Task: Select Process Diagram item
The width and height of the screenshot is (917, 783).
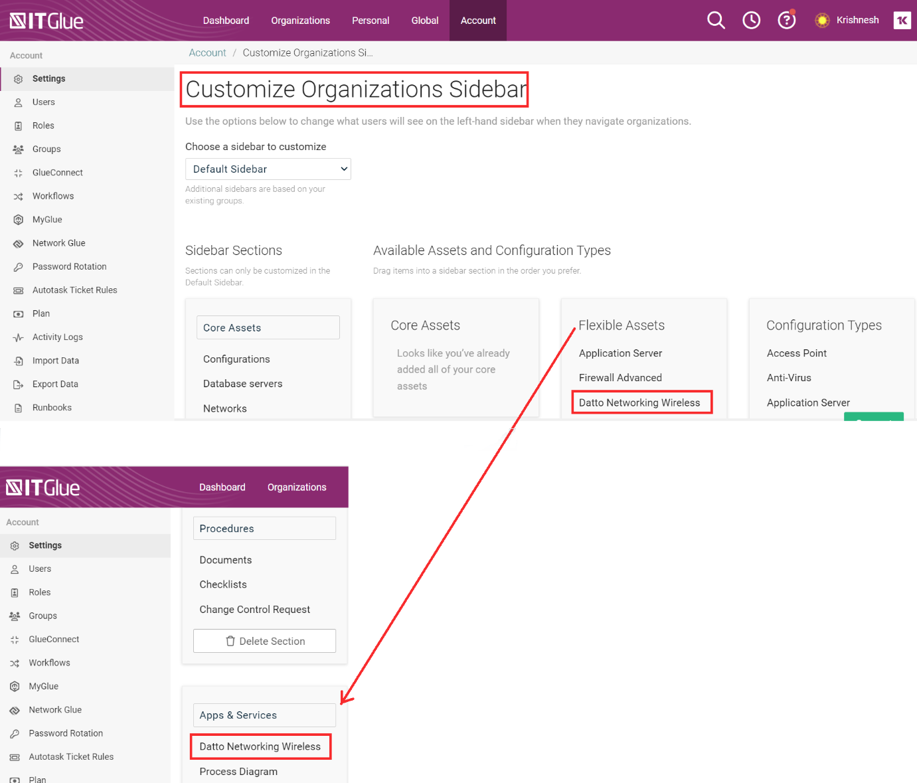Action: tap(238, 772)
